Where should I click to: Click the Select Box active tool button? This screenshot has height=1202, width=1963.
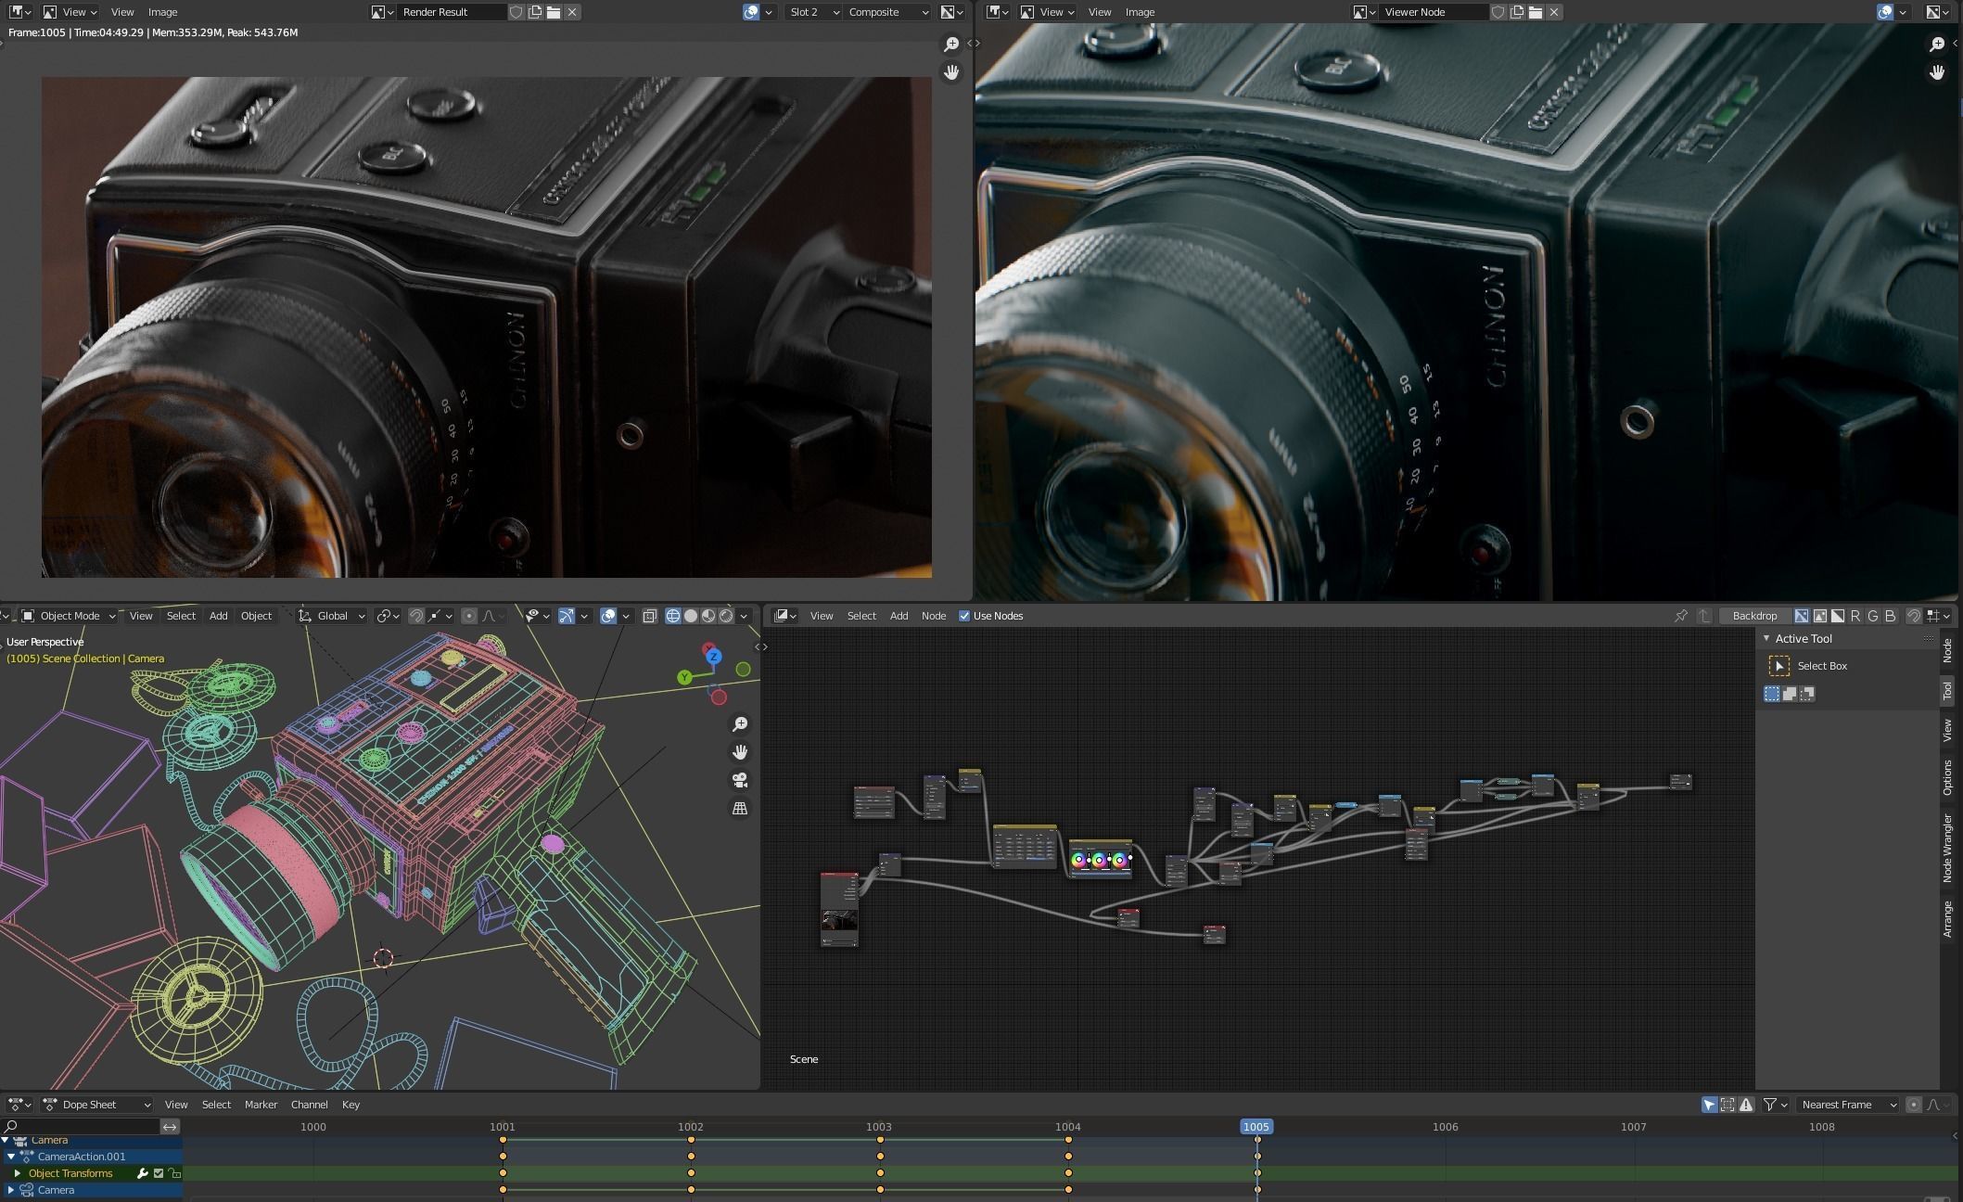point(1779,666)
